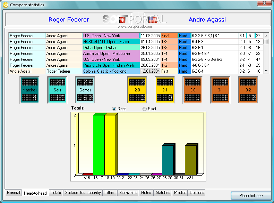Click the Andre Agassi player name header

click(x=207, y=19)
